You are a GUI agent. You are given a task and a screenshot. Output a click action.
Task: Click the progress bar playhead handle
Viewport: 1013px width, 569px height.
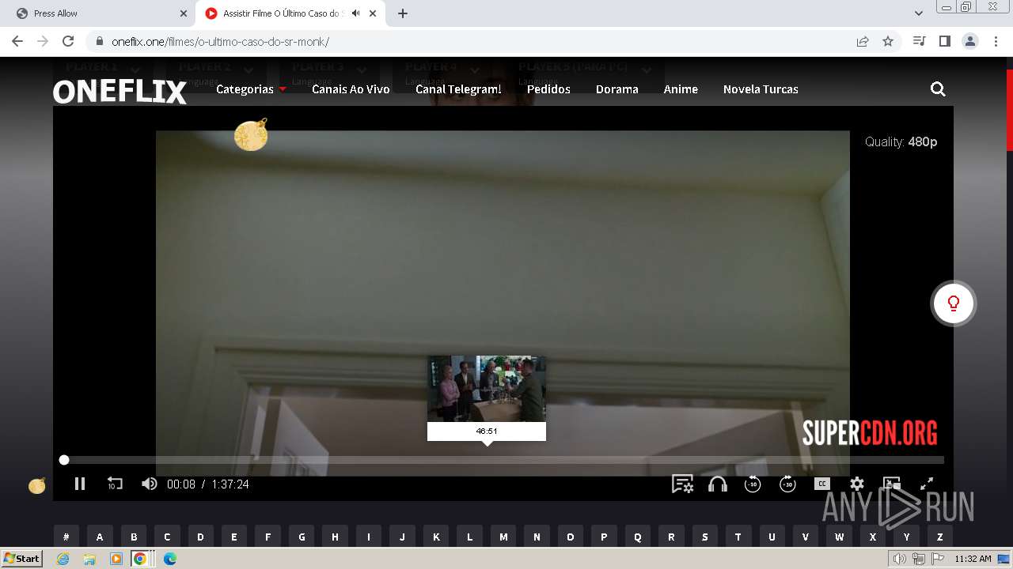coord(64,460)
